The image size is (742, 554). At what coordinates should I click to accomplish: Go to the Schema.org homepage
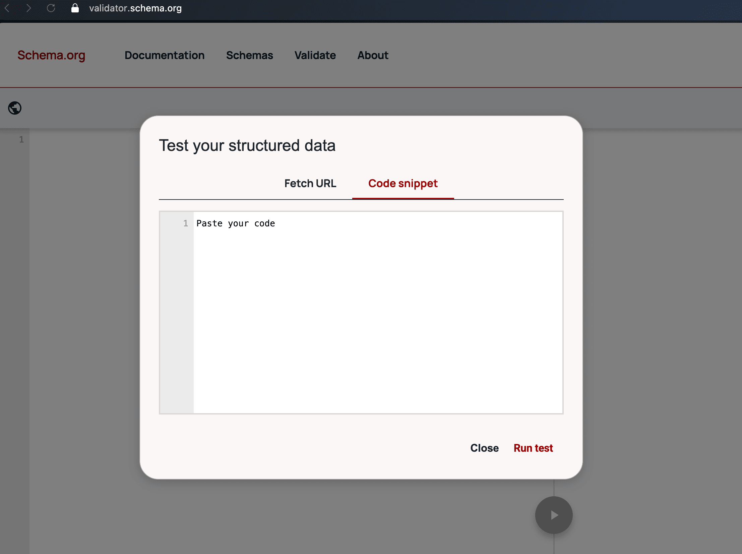click(x=51, y=55)
